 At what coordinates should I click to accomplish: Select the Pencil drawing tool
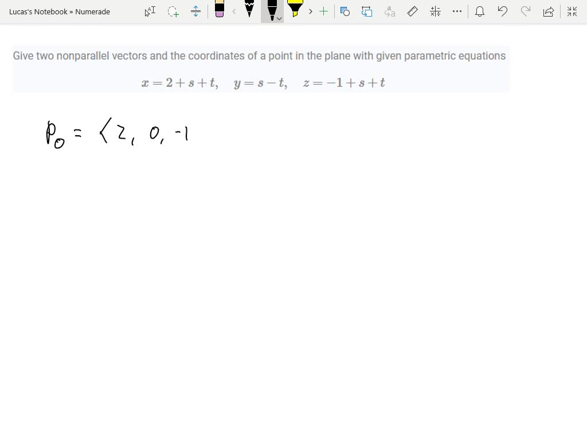pos(248,10)
